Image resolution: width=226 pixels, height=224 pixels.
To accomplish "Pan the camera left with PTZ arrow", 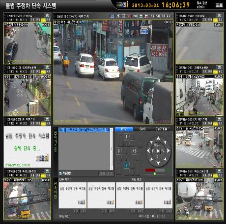I will coord(148,151).
